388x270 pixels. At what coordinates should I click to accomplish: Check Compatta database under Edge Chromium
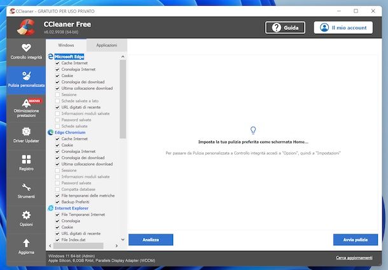(57, 189)
